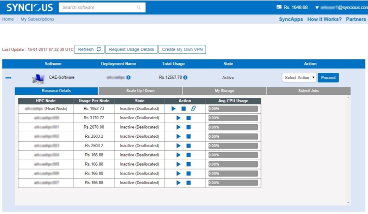Click the wallet balance icon in header
Image resolution: width=368 pixels, height=214 pixels.
[x=279, y=7]
